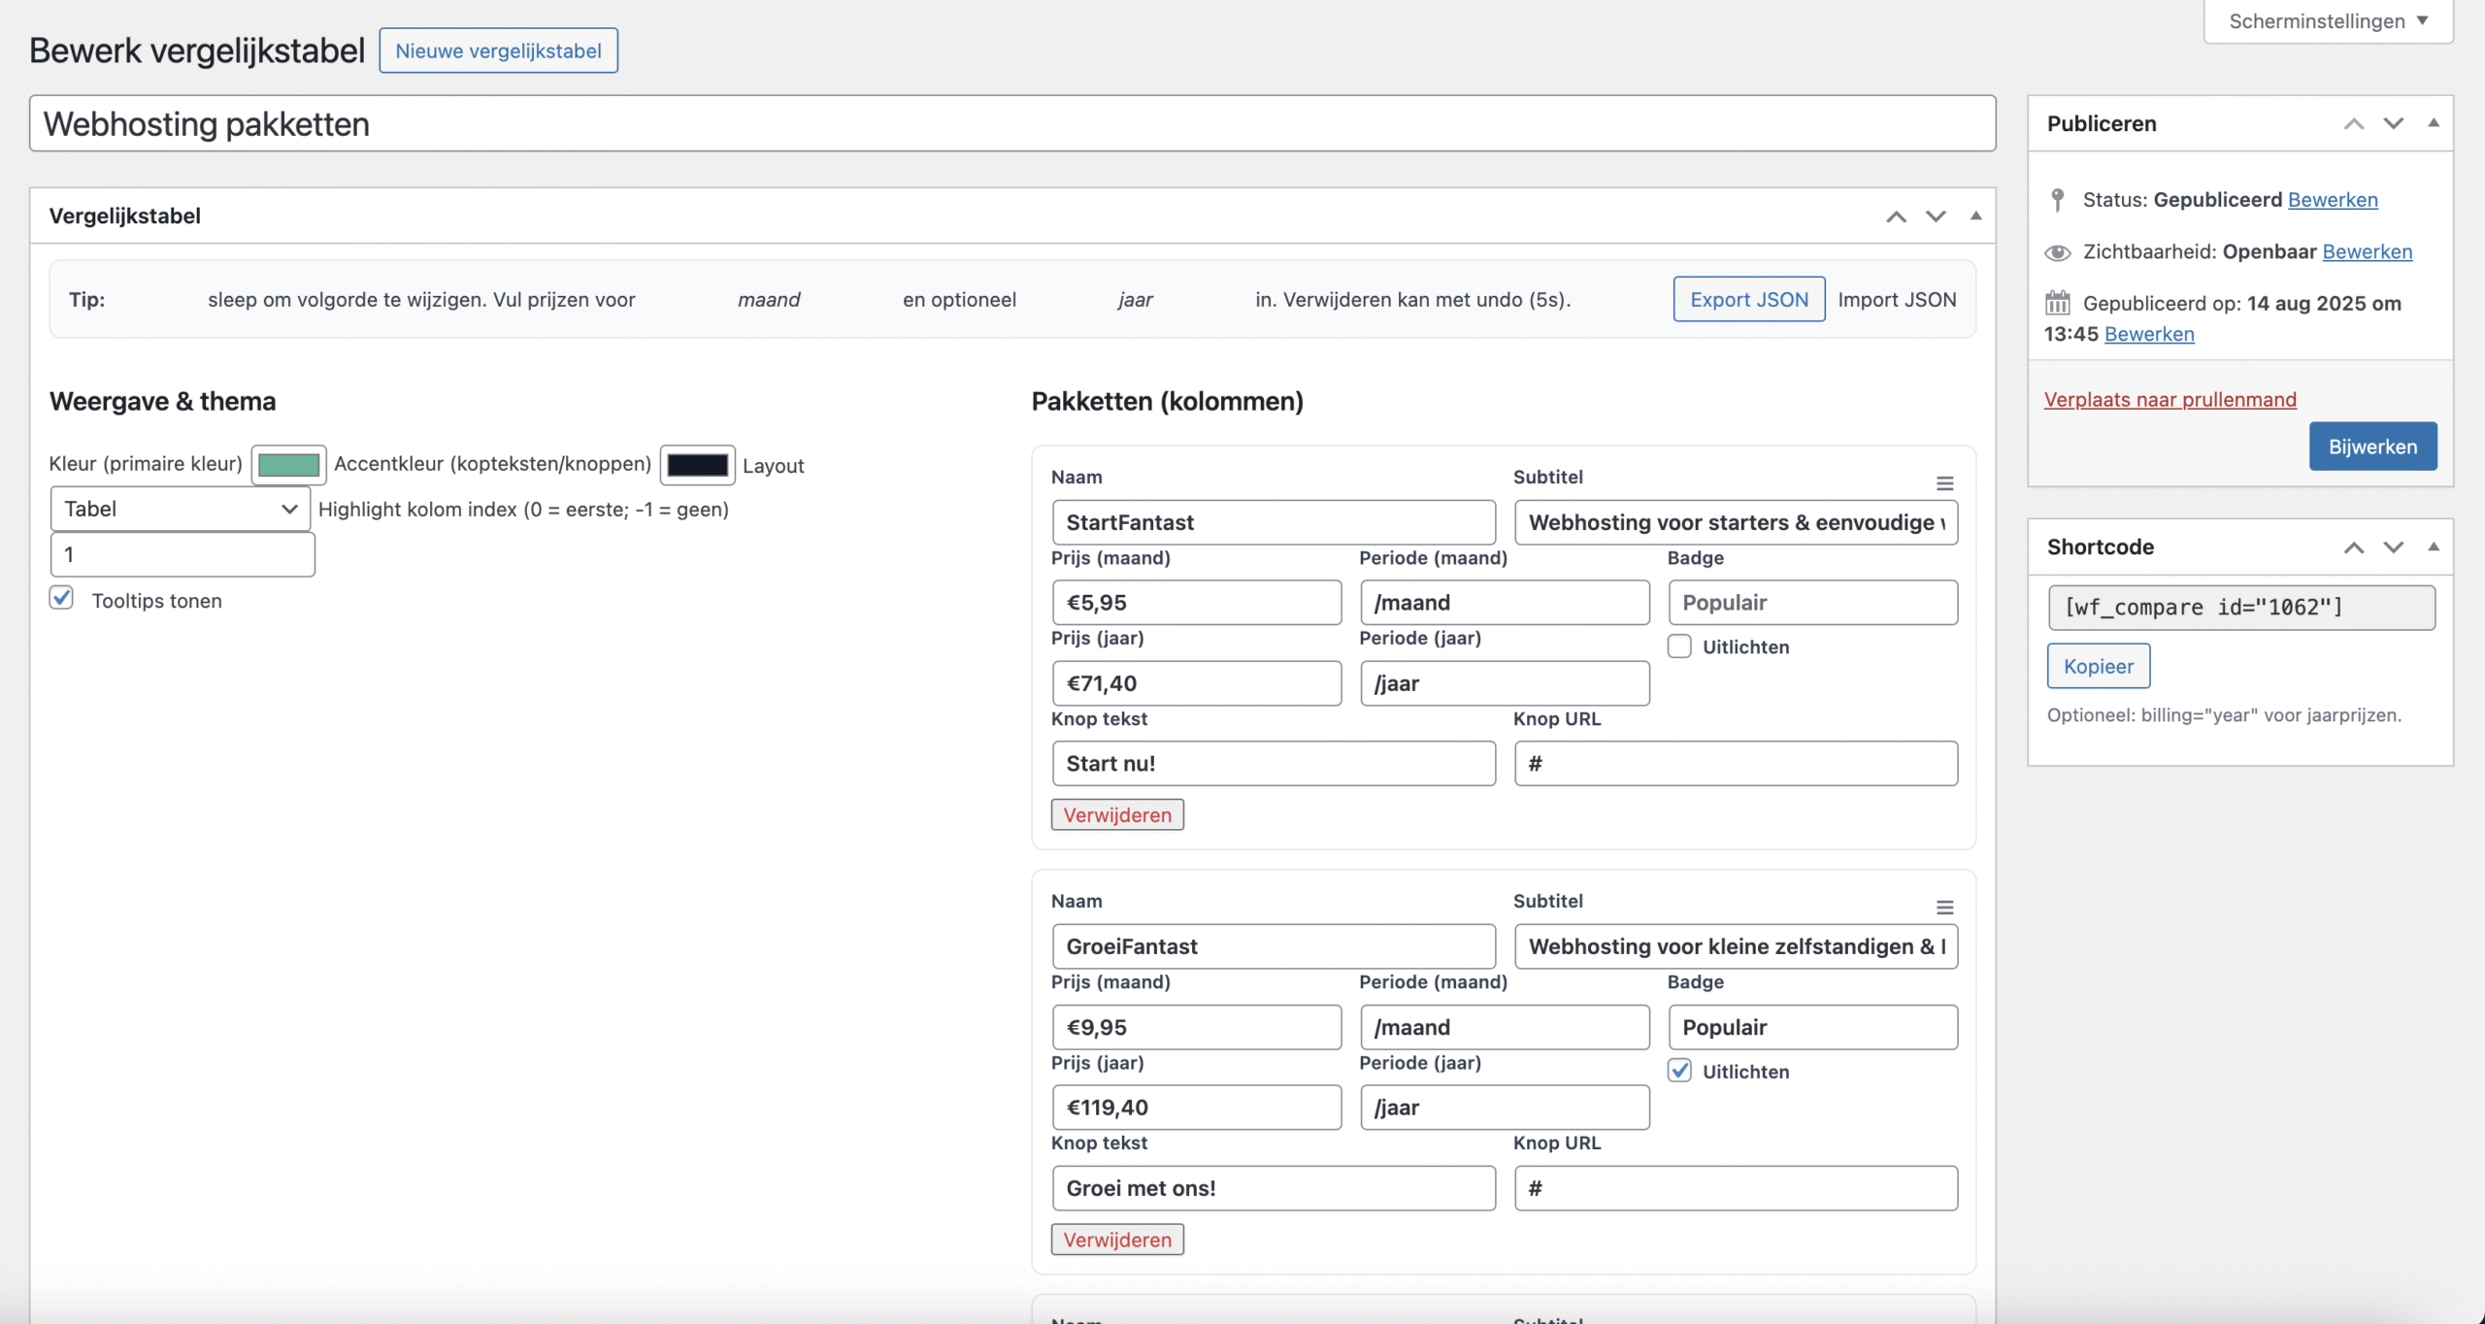Screen dimensions: 2485x1324
Task: Open the primary color green swatch
Action: 288,465
